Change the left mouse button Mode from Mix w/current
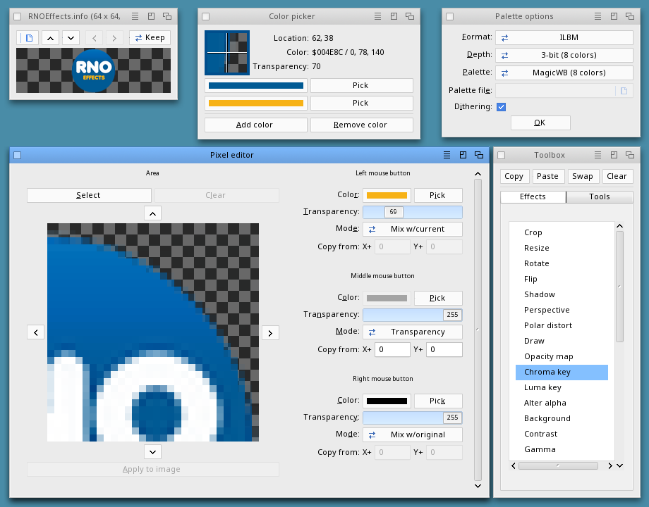The image size is (649, 507). coord(413,229)
